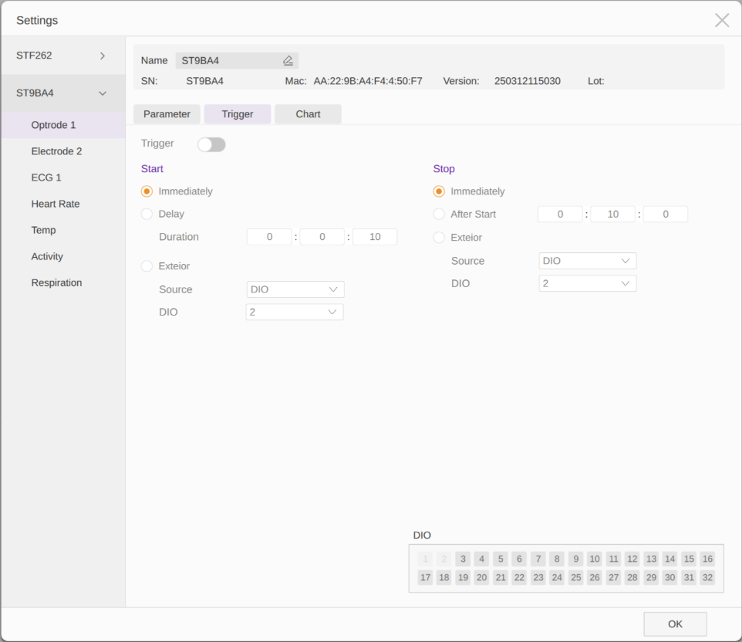Click DIO channel 28 button
This screenshot has width=742, height=642.
632,578
